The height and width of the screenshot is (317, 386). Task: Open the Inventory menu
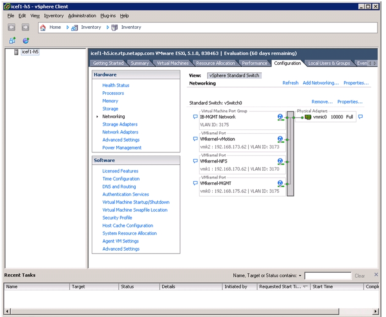click(54, 16)
